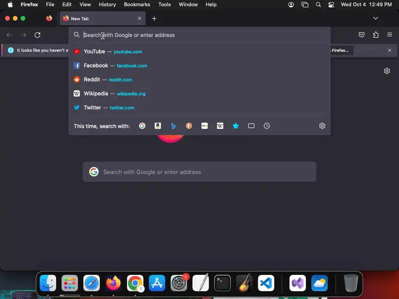The height and width of the screenshot is (299, 399).
Task: Open Spotlight search in the menu bar
Action: tap(318, 5)
